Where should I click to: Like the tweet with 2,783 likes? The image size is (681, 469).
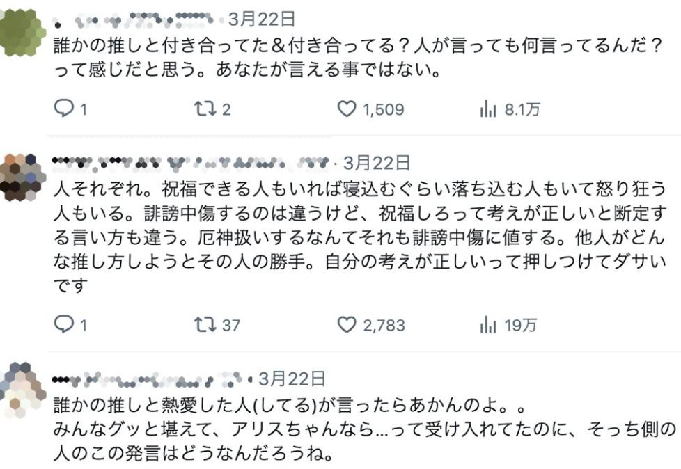point(347,325)
